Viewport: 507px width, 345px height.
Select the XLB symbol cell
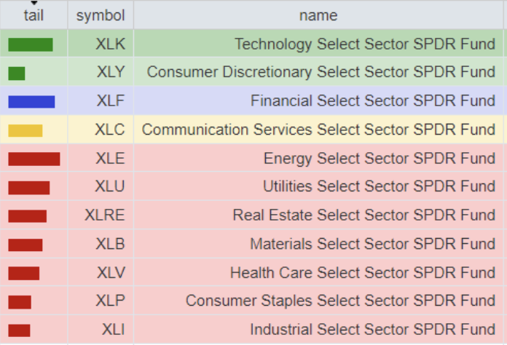click(x=110, y=244)
